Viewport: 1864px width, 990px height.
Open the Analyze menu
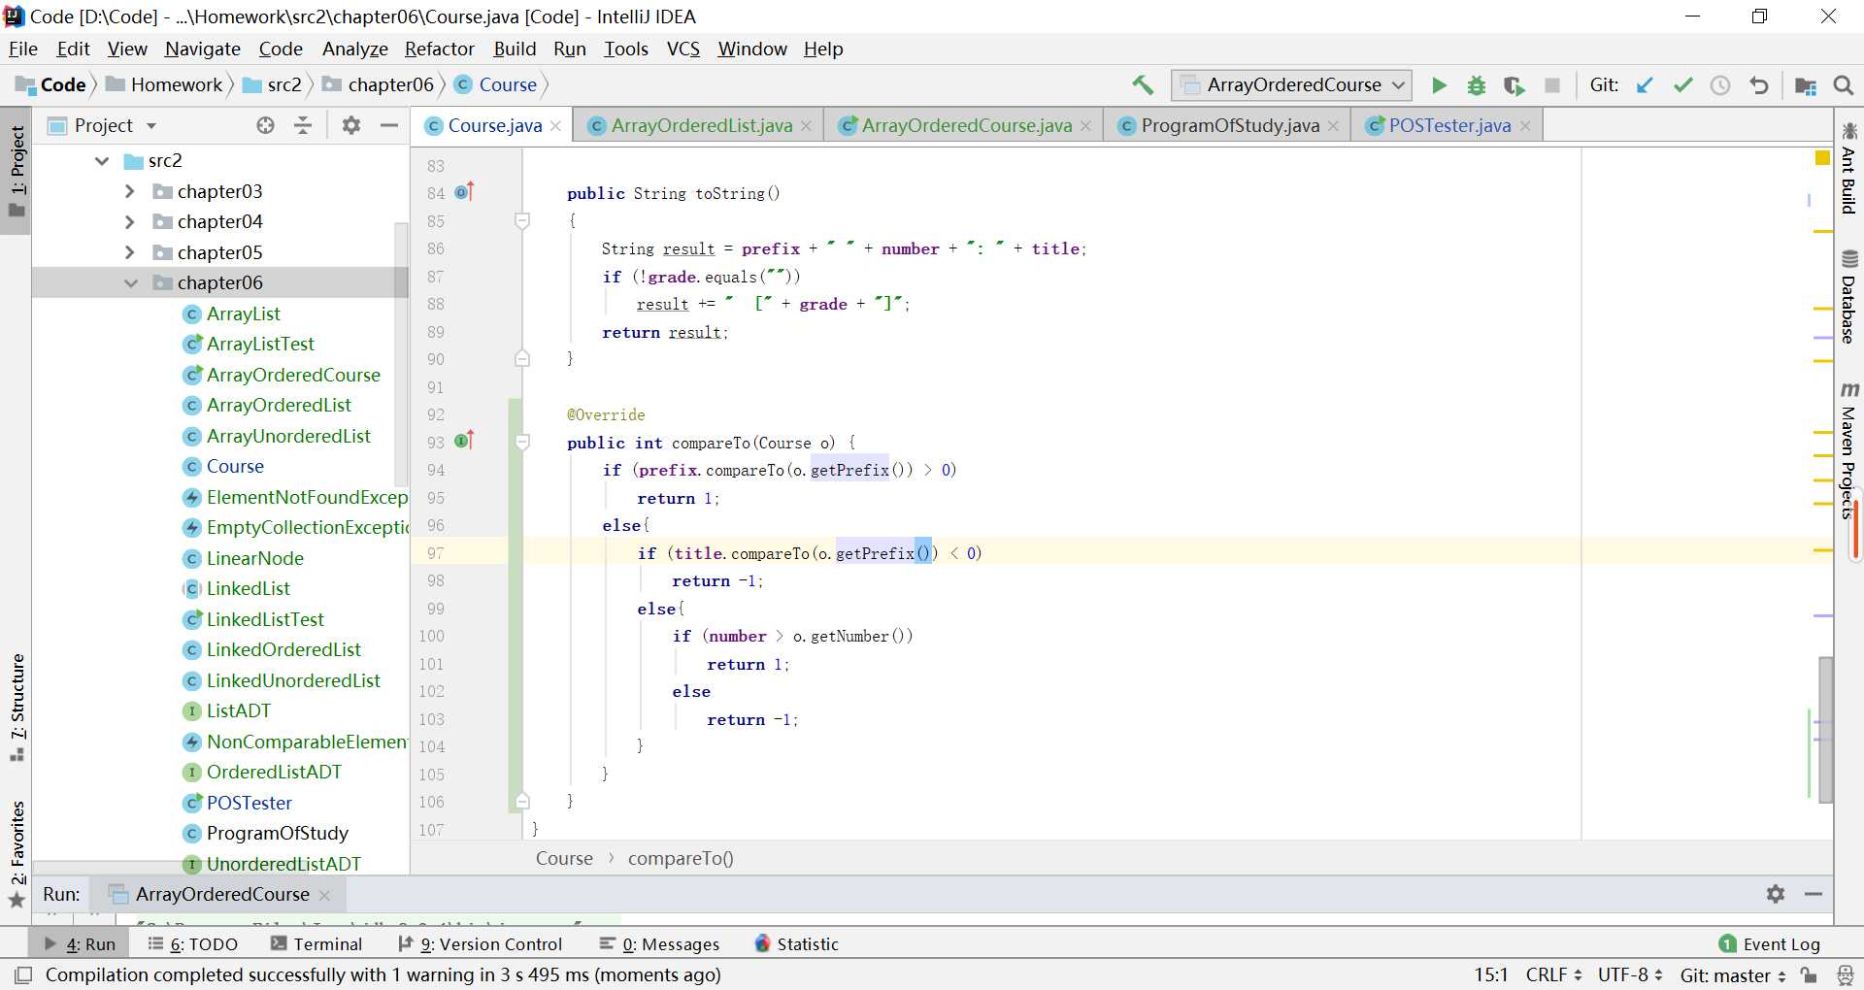point(354,49)
